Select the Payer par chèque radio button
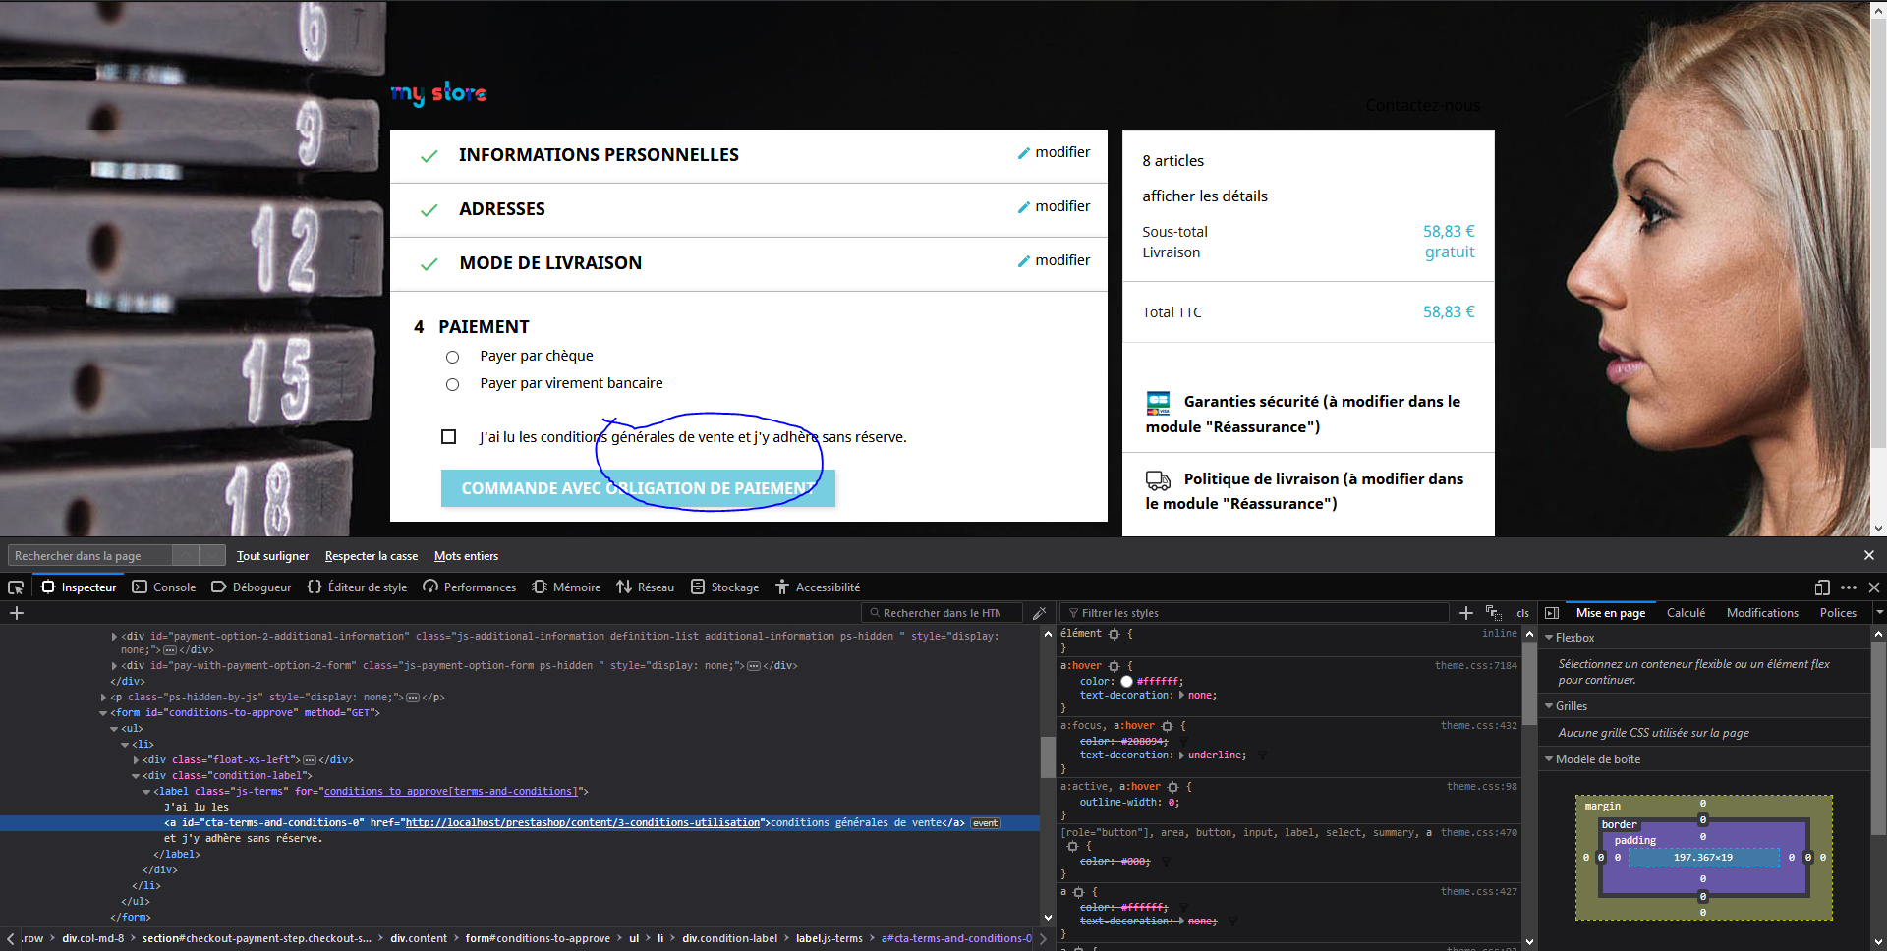 point(452,357)
